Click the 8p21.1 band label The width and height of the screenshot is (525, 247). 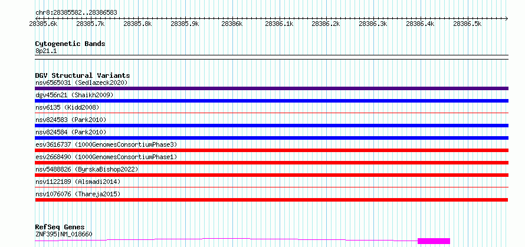click(x=46, y=51)
